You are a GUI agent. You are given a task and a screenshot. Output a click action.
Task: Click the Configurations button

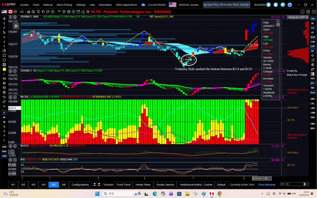(80, 184)
